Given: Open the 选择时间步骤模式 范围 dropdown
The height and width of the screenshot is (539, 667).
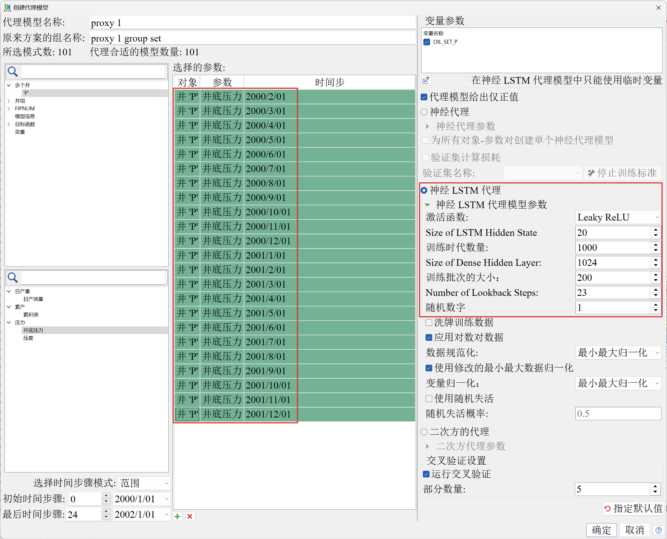Looking at the screenshot, I should (144, 483).
